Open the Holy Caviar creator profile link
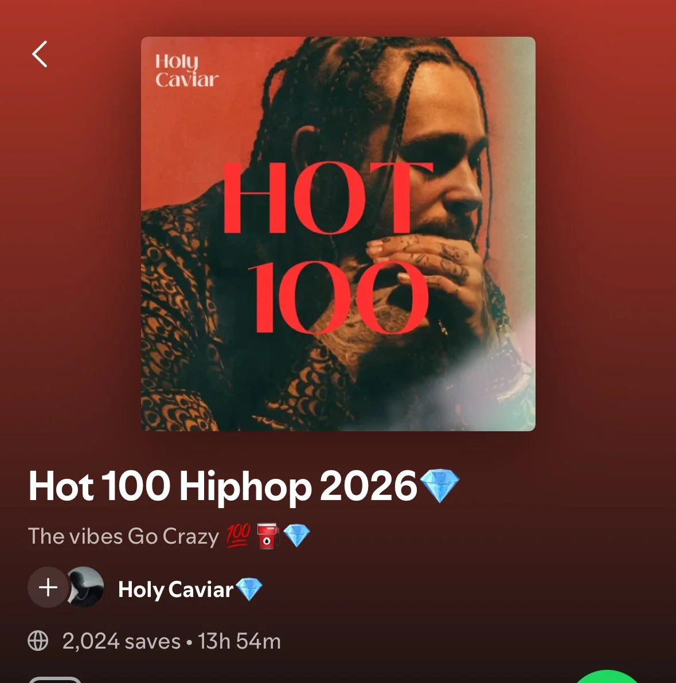Image resolution: width=676 pixels, height=683 pixels. pyautogui.click(x=176, y=590)
